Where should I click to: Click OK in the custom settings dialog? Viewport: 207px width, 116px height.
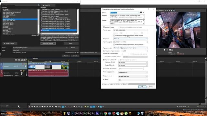pos(142,87)
